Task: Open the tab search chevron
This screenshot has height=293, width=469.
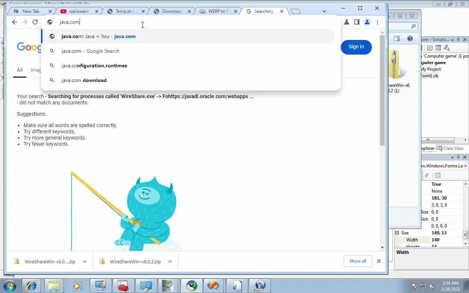Action: pos(324,11)
